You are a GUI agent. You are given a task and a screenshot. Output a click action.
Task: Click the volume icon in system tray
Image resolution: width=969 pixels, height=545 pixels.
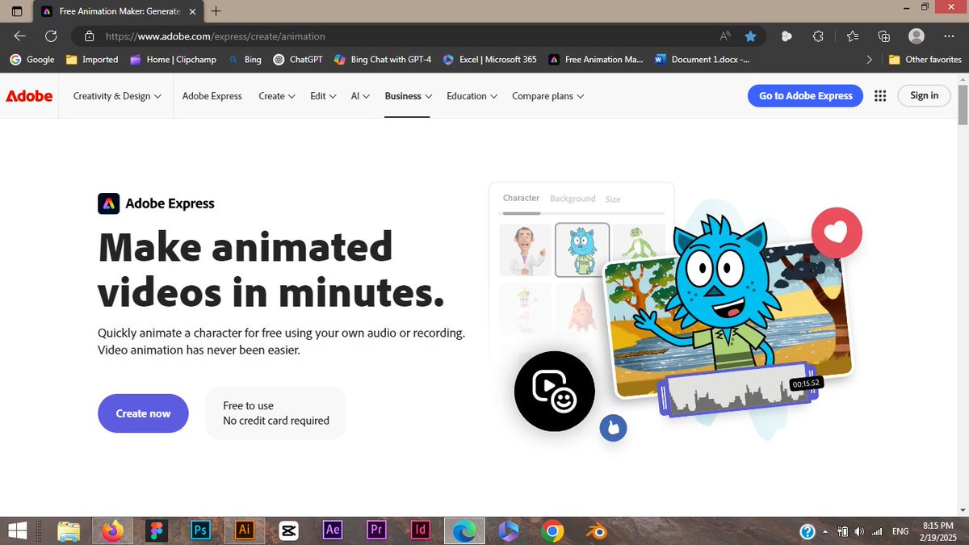pyautogui.click(x=858, y=531)
